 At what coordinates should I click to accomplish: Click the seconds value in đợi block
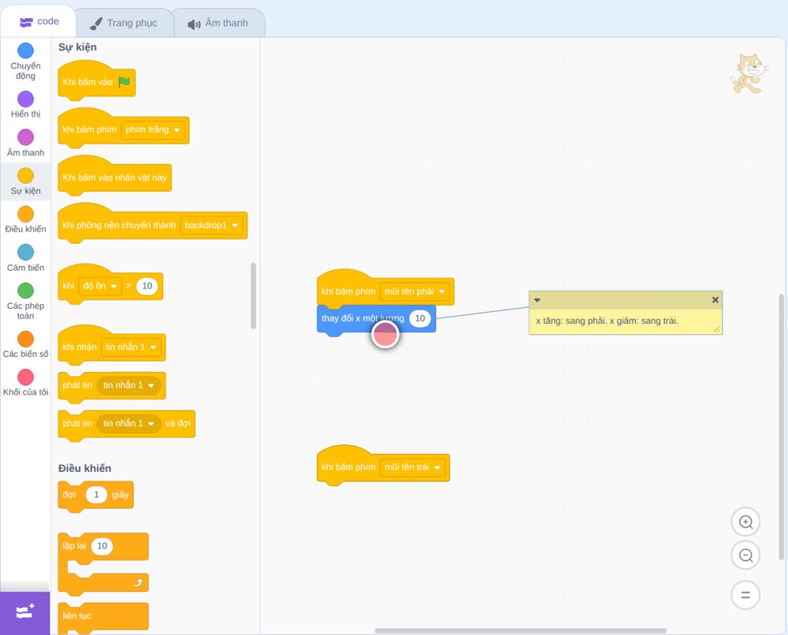pyautogui.click(x=96, y=495)
